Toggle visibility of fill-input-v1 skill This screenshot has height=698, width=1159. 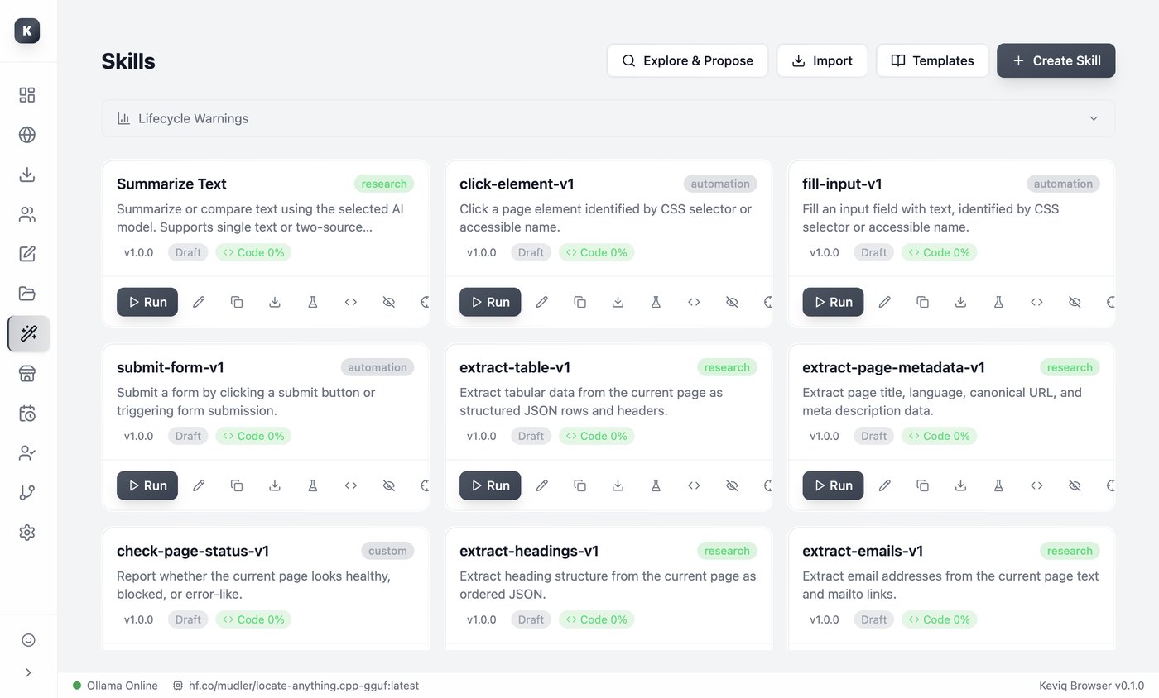pyautogui.click(x=1075, y=302)
